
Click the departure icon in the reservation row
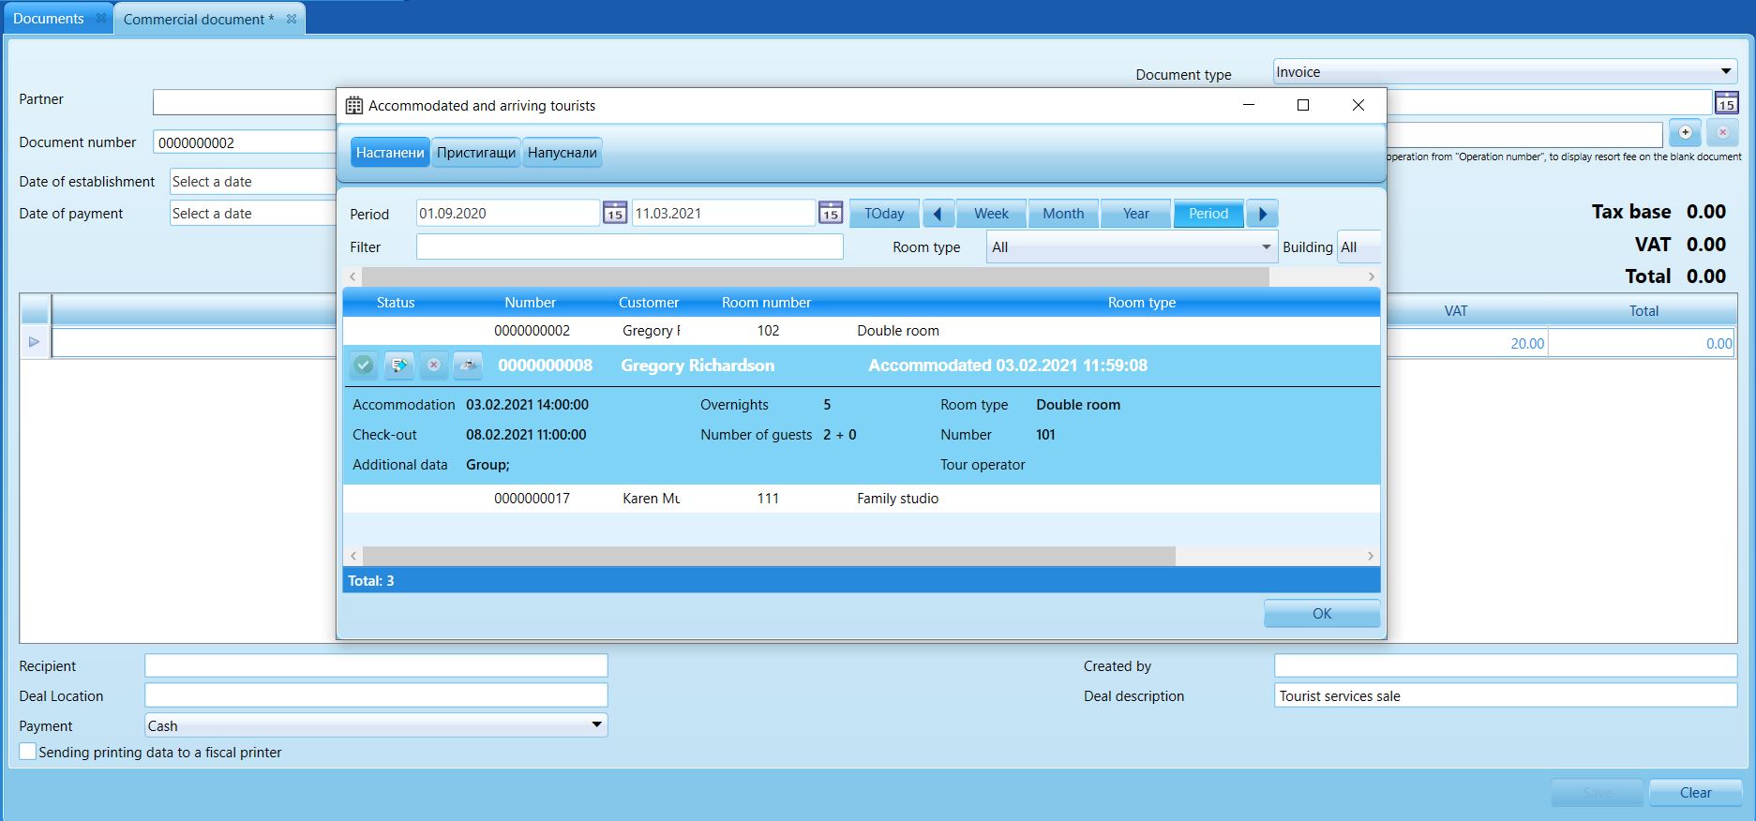click(x=468, y=366)
